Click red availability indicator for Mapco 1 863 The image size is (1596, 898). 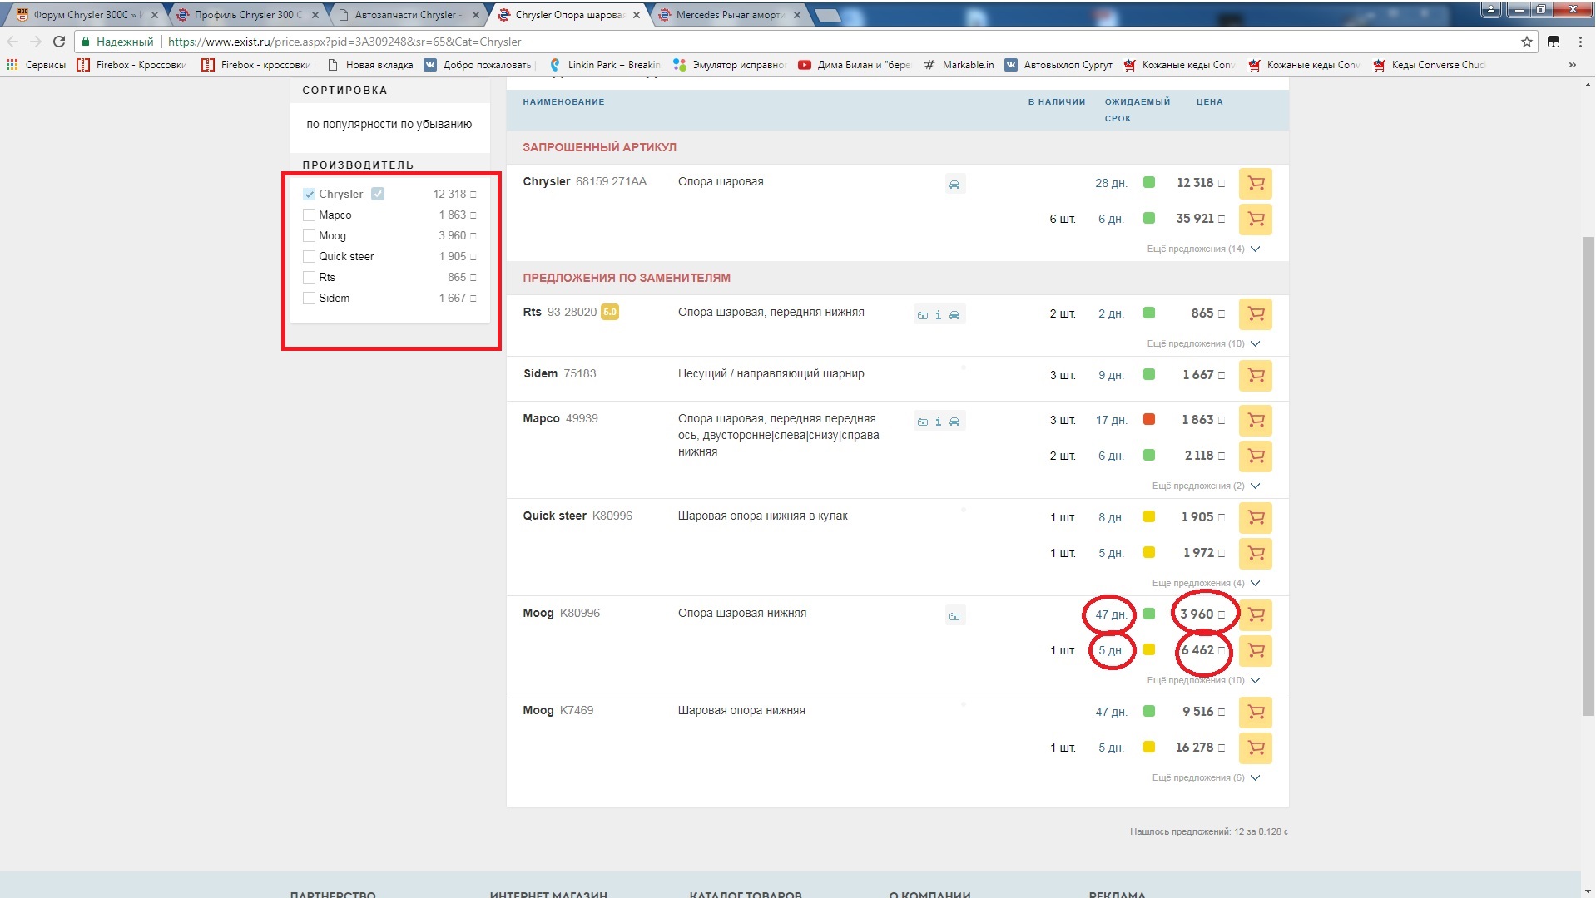tap(1149, 420)
